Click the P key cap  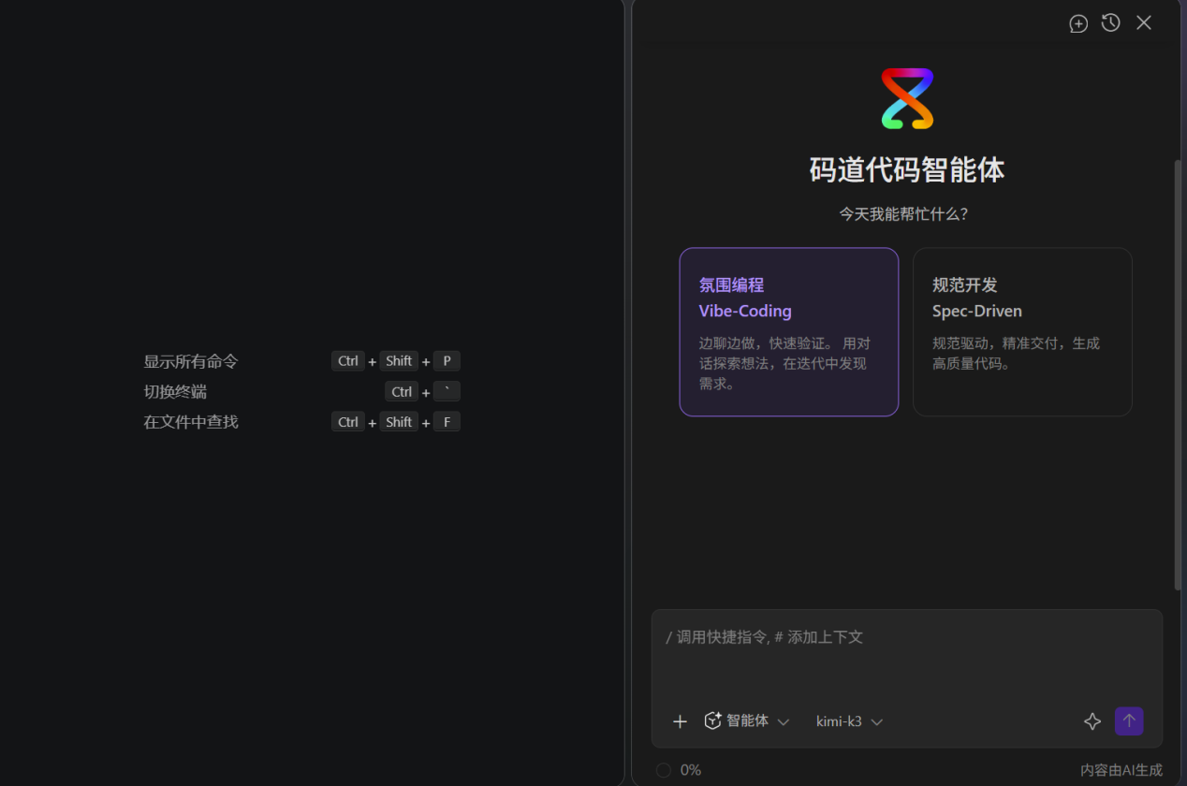pyautogui.click(x=447, y=361)
